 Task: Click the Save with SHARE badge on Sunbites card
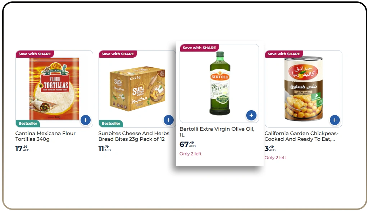117,54
